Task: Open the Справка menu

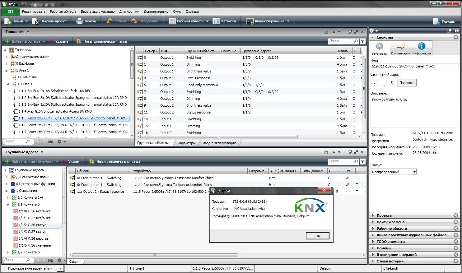Action: pyautogui.click(x=192, y=12)
